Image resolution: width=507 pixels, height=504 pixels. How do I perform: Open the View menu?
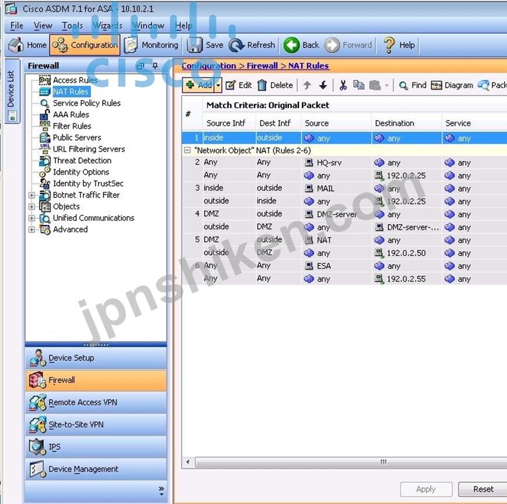[43, 26]
